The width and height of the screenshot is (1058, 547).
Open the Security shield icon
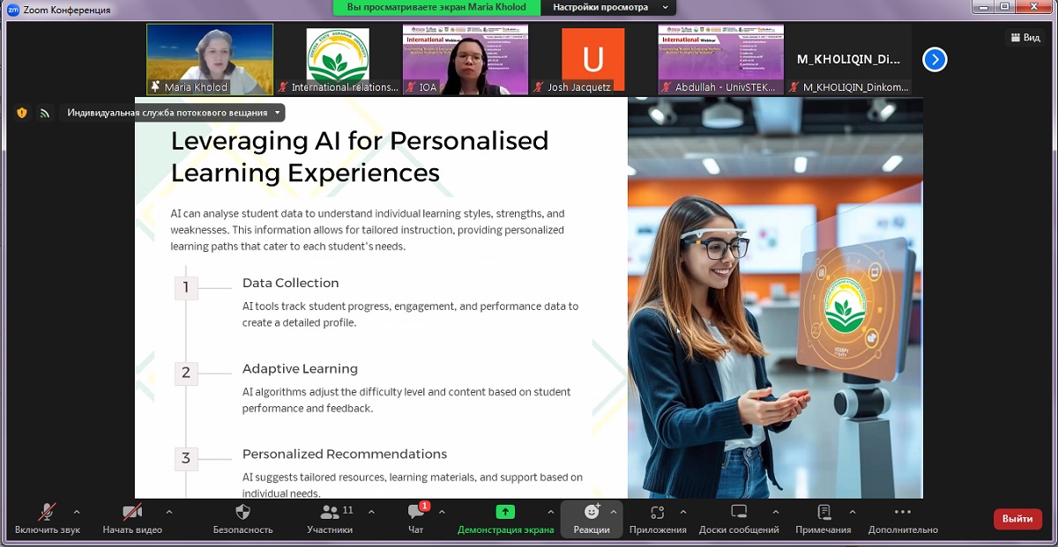tap(242, 513)
